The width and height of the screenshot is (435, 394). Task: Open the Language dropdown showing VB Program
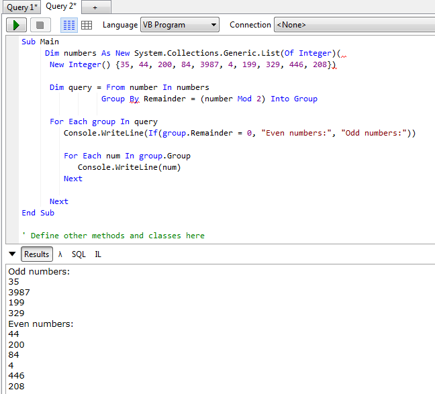180,25
